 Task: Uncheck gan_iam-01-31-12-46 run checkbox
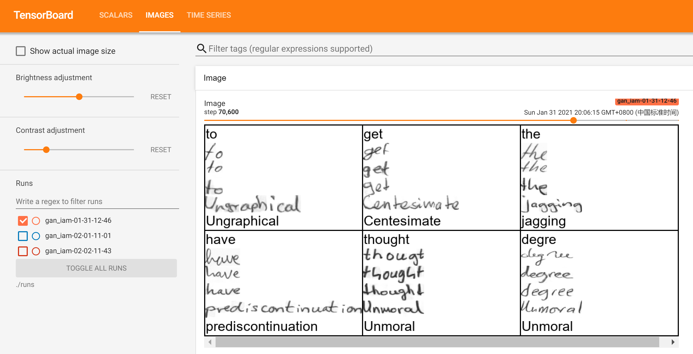pos(23,221)
